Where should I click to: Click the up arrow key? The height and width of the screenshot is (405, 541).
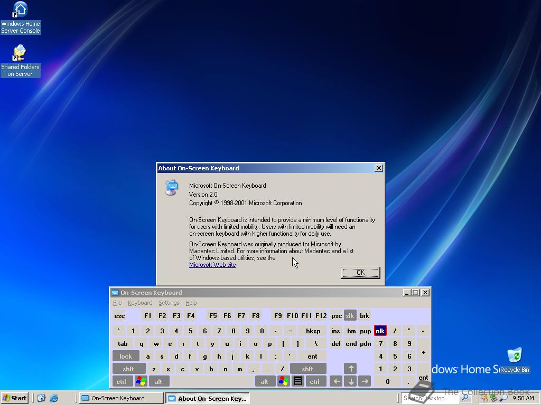351,369
